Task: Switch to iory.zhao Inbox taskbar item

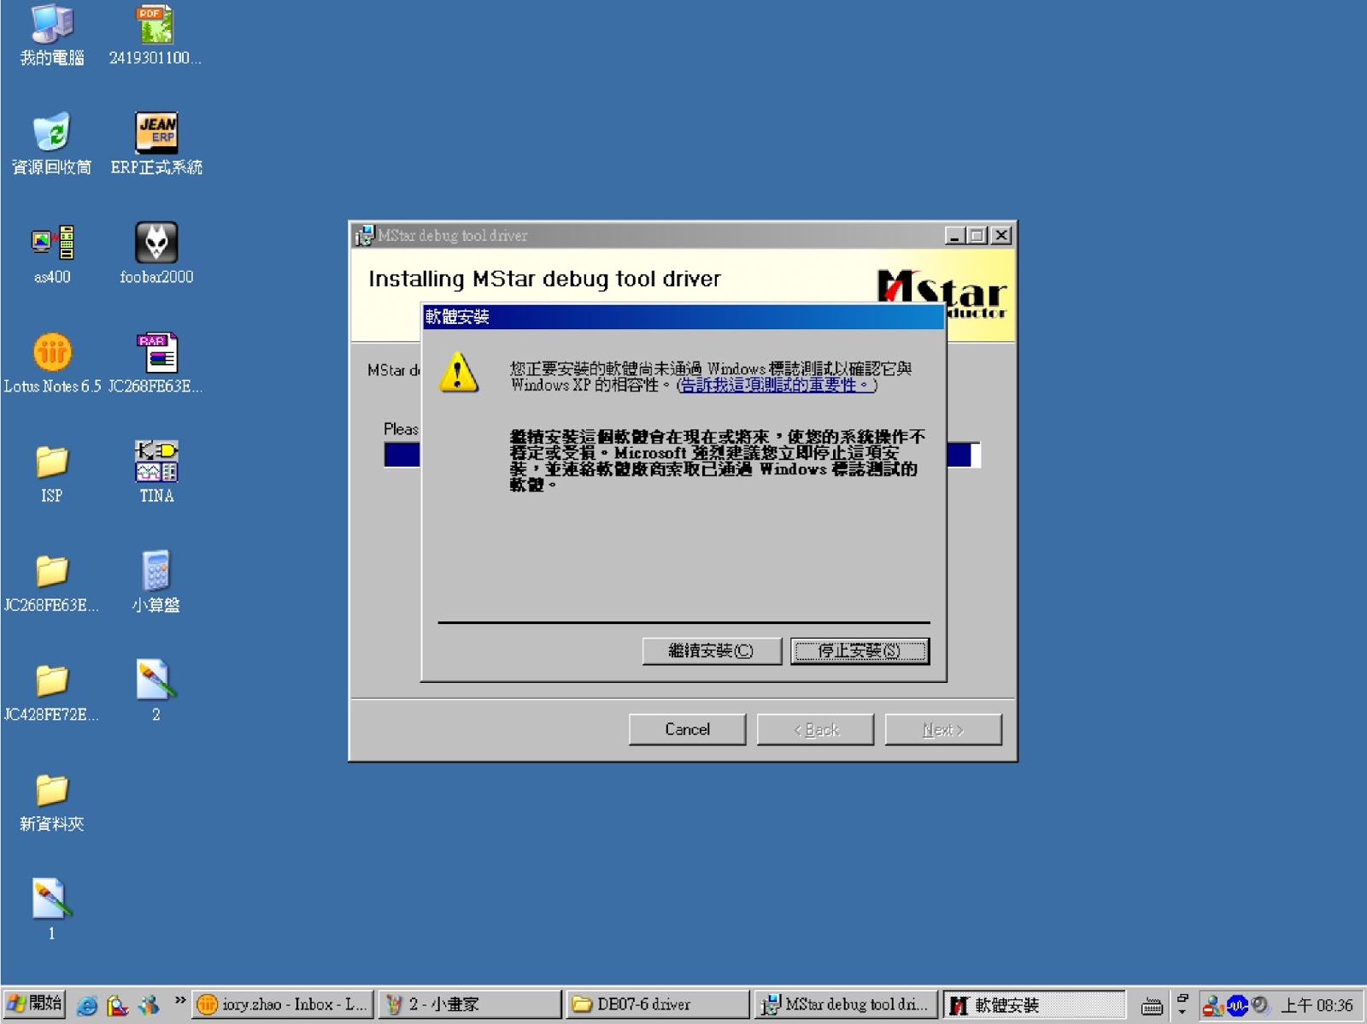Action: (x=283, y=1004)
